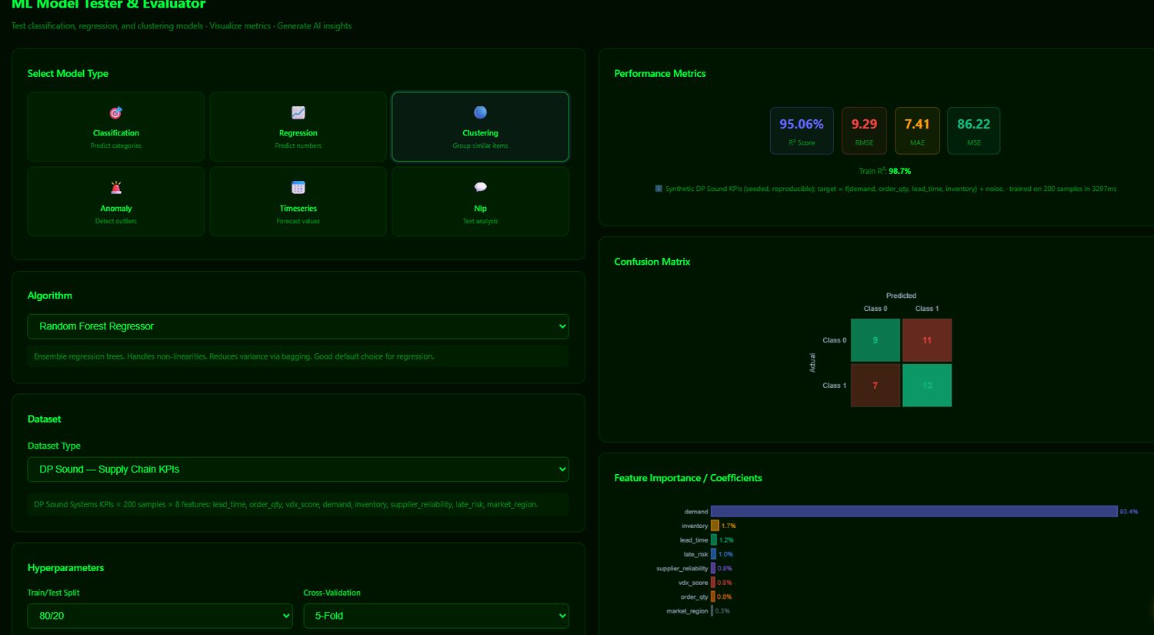The image size is (1154, 635).
Task: Click the 86.22 MSE metric card
Action: point(973,131)
